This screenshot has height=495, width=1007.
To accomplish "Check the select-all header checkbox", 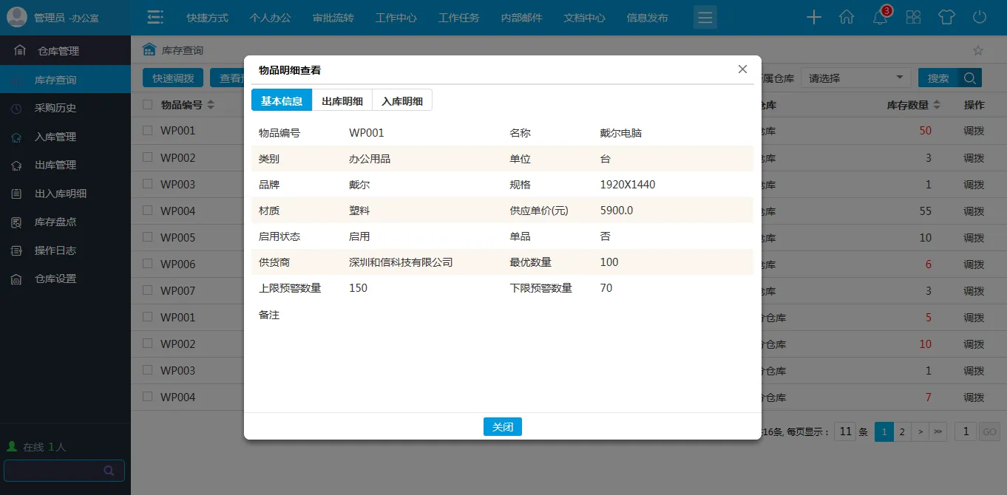I will [148, 105].
